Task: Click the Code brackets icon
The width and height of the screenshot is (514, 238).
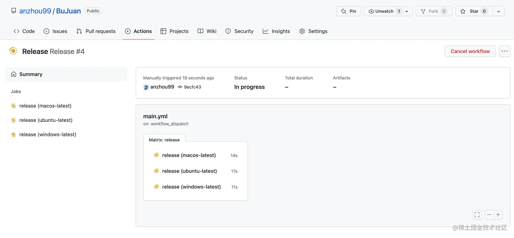Action: click(x=16, y=31)
